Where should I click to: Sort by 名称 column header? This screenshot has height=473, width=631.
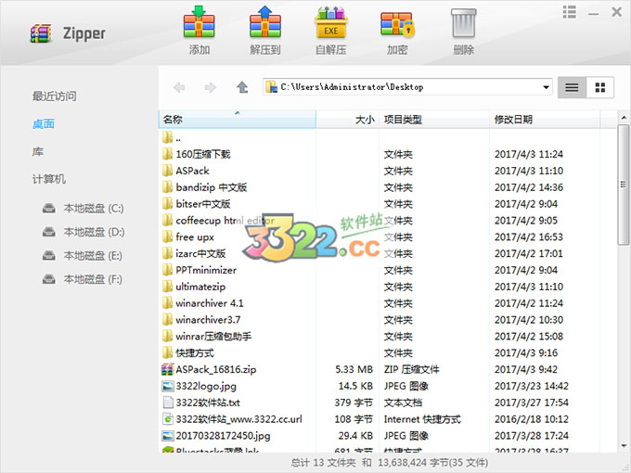(238, 119)
